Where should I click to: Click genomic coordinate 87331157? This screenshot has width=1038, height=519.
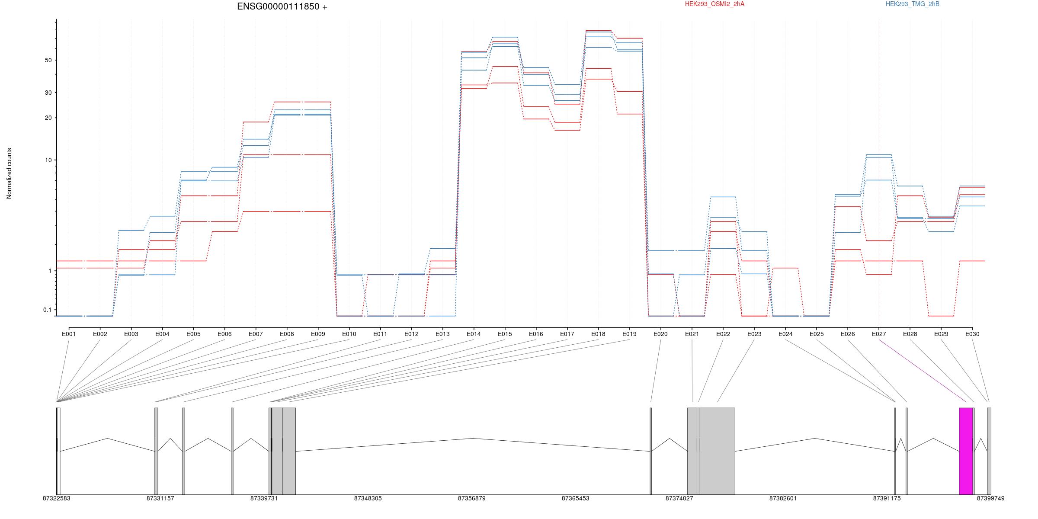(160, 498)
